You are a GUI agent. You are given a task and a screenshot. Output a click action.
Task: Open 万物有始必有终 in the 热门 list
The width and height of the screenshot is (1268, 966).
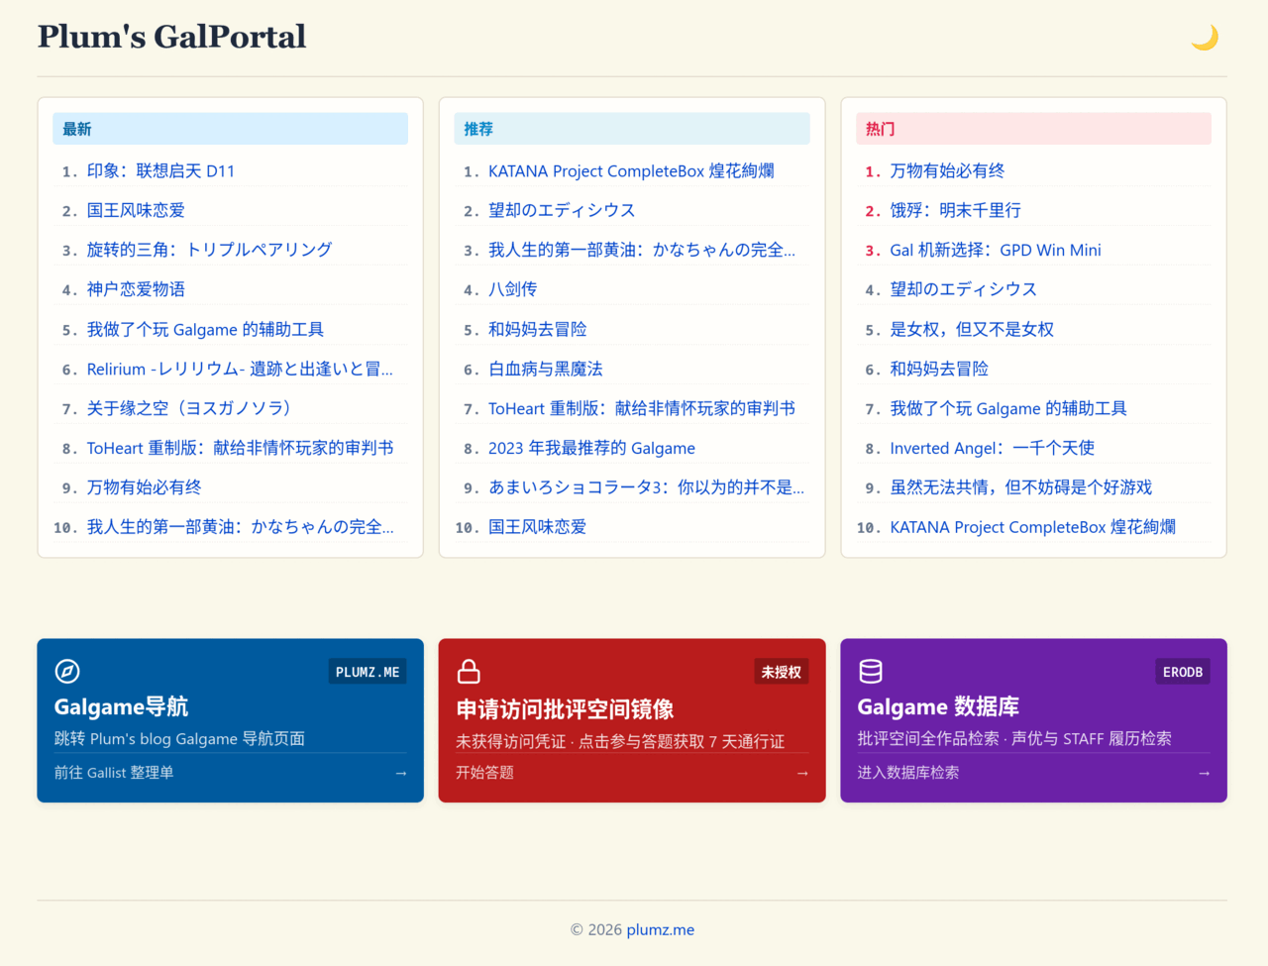947,170
